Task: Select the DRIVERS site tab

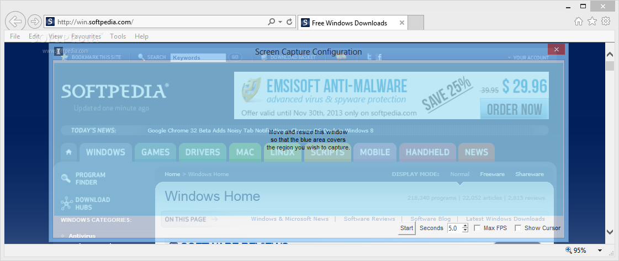Action: [x=203, y=152]
